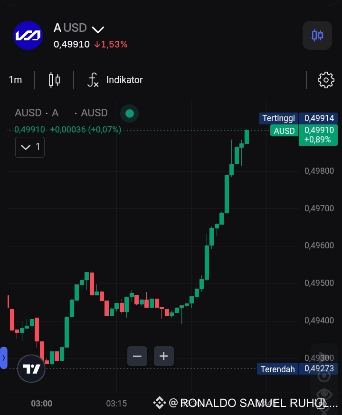
Task: Click the Tertinggi high price label
Action: [278, 118]
